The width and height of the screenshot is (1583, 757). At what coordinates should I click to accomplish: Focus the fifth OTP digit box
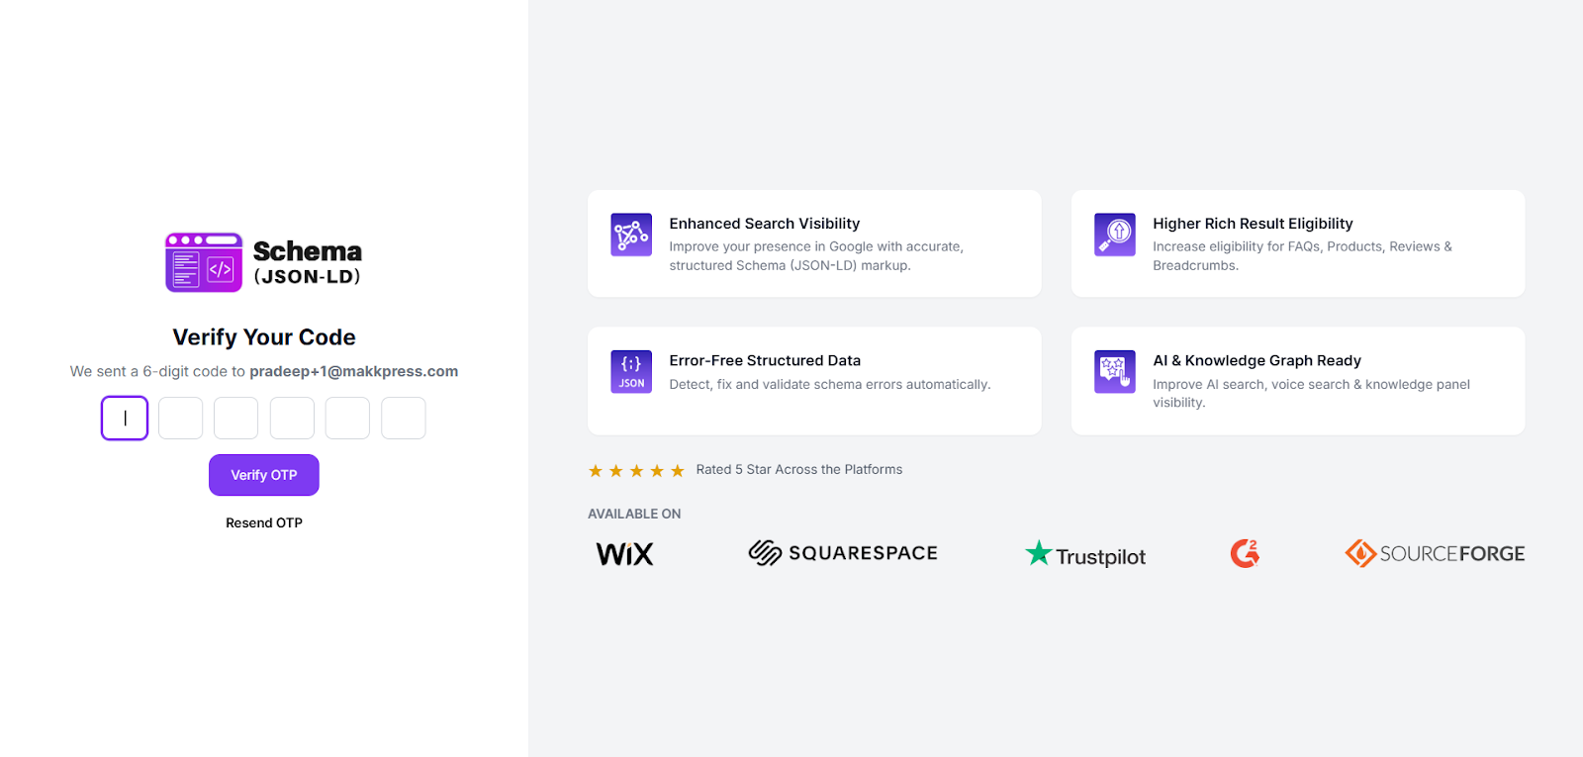[x=347, y=419]
